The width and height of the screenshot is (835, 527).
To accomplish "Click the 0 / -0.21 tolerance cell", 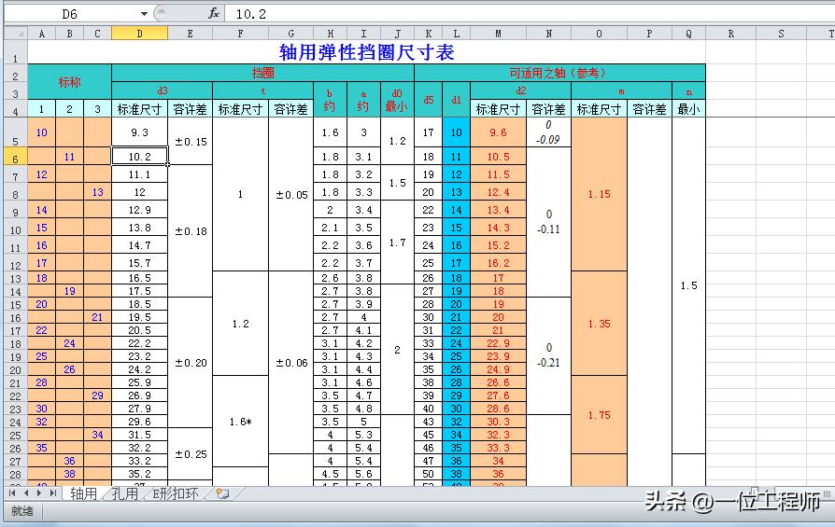I will point(548,355).
